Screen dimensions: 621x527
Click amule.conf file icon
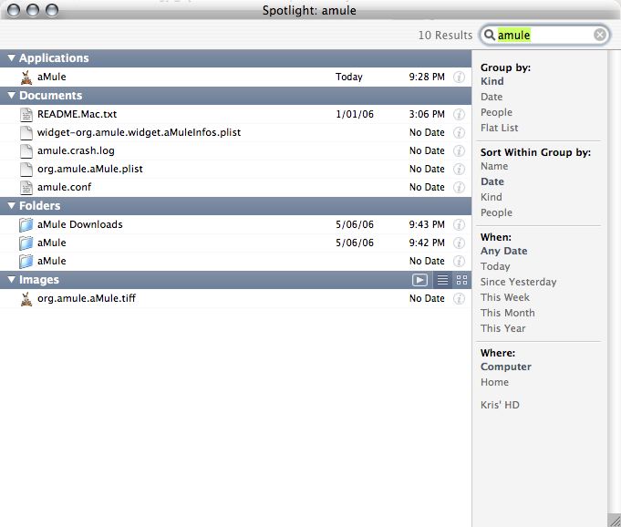[x=26, y=187]
